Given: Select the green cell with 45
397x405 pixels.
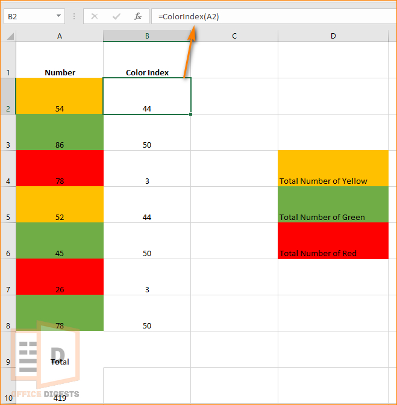Looking at the screenshot, I should (60, 240).
